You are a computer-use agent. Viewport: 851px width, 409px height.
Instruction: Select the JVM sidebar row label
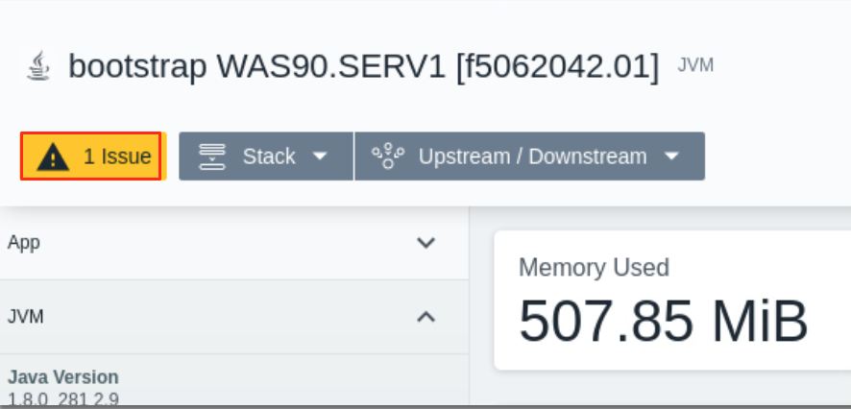tap(26, 317)
